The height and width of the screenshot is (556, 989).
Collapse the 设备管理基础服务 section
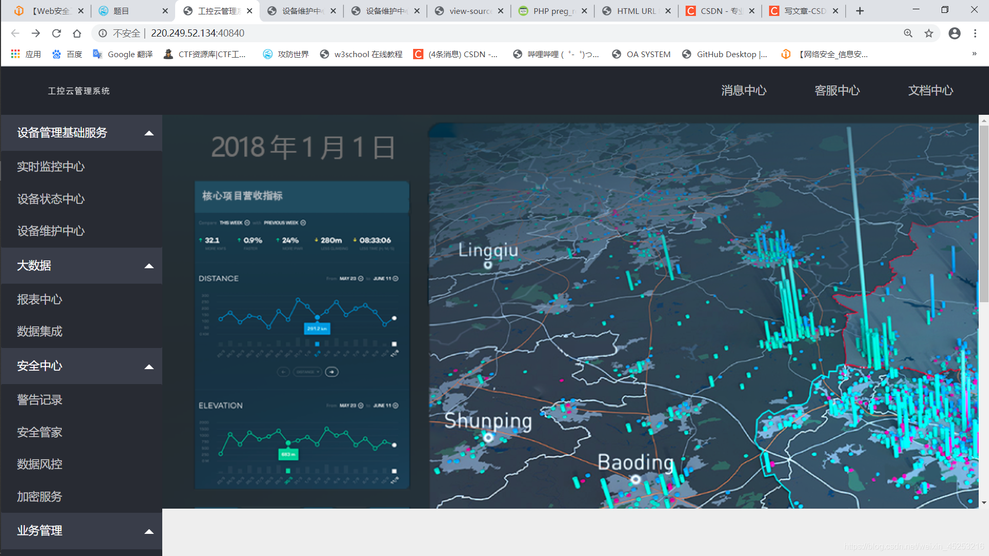pos(81,133)
